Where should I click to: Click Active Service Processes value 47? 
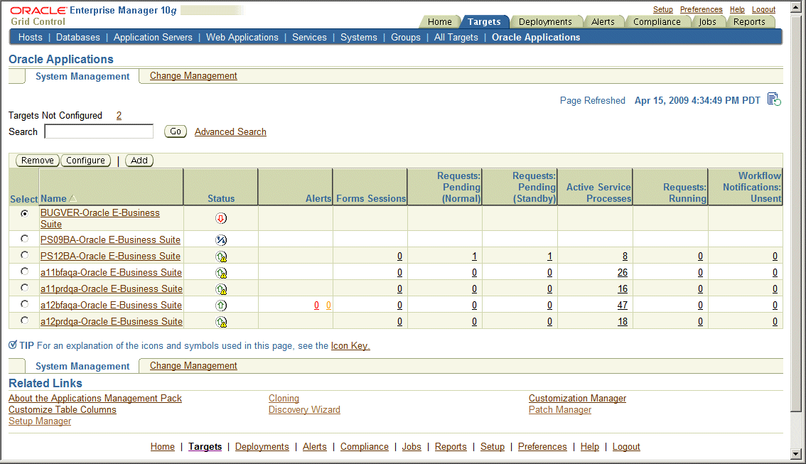click(x=622, y=306)
